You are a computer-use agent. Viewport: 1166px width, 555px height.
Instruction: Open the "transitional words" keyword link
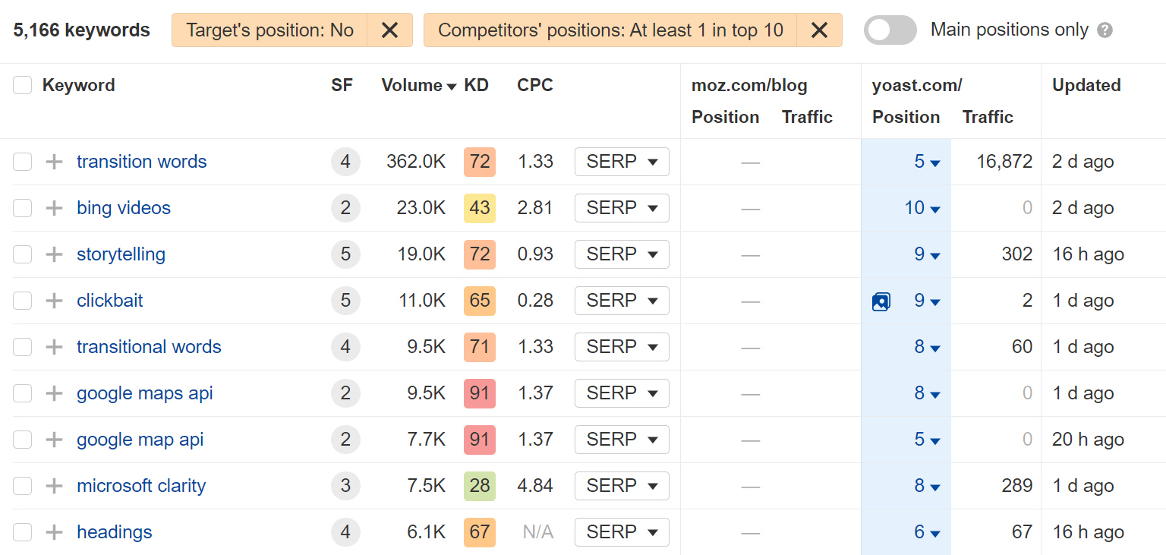tap(149, 347)
